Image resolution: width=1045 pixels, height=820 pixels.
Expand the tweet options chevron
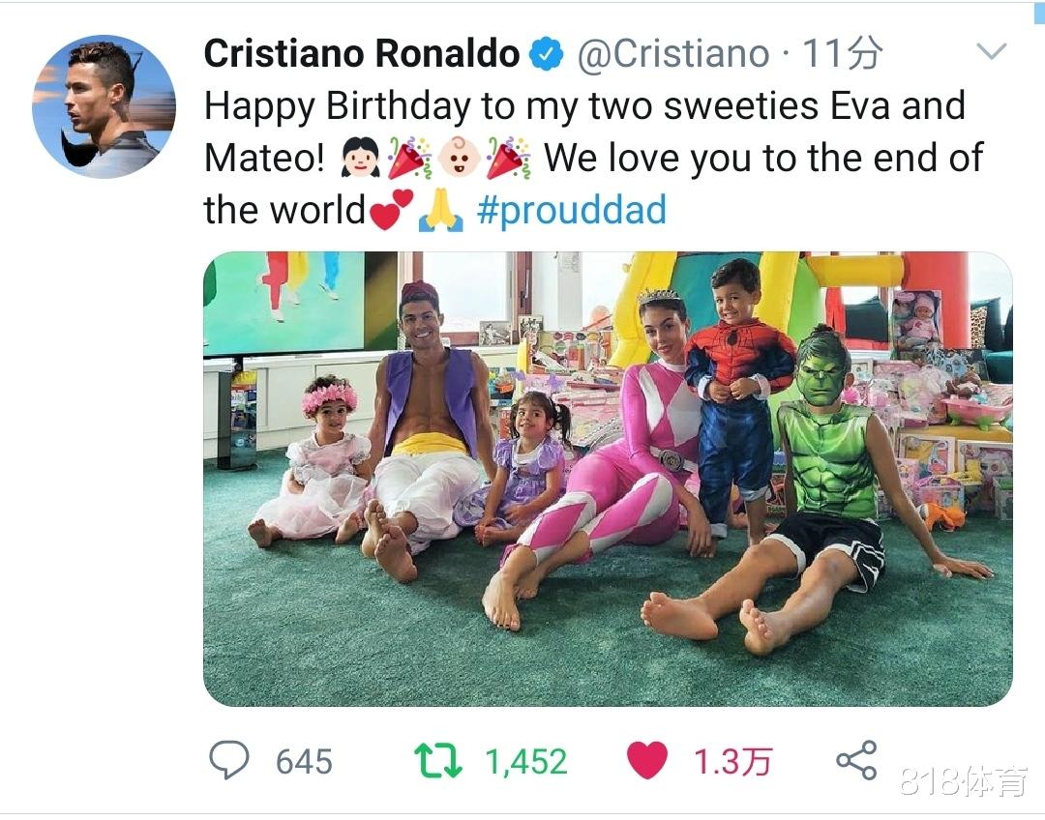coord(993,51)
